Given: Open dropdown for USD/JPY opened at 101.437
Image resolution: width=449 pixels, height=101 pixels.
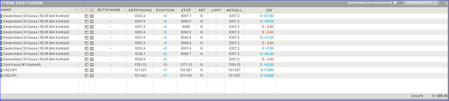Looking at the screenshot, I should [x=92, y=70].
